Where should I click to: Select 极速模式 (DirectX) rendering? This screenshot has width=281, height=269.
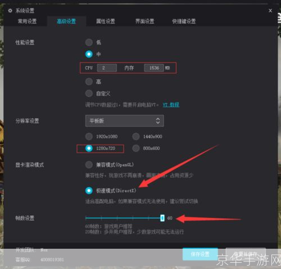[x=89, y=191]
